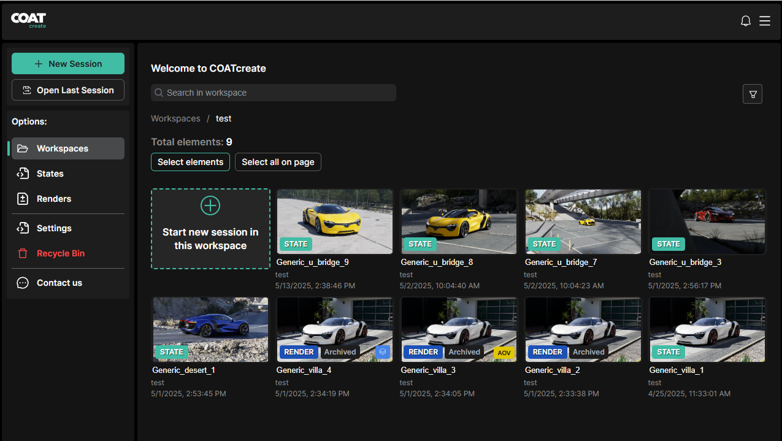This screenshot has width=782, height=441.
Task: Click Open Last Session button
Action: [x=68, y=90]
